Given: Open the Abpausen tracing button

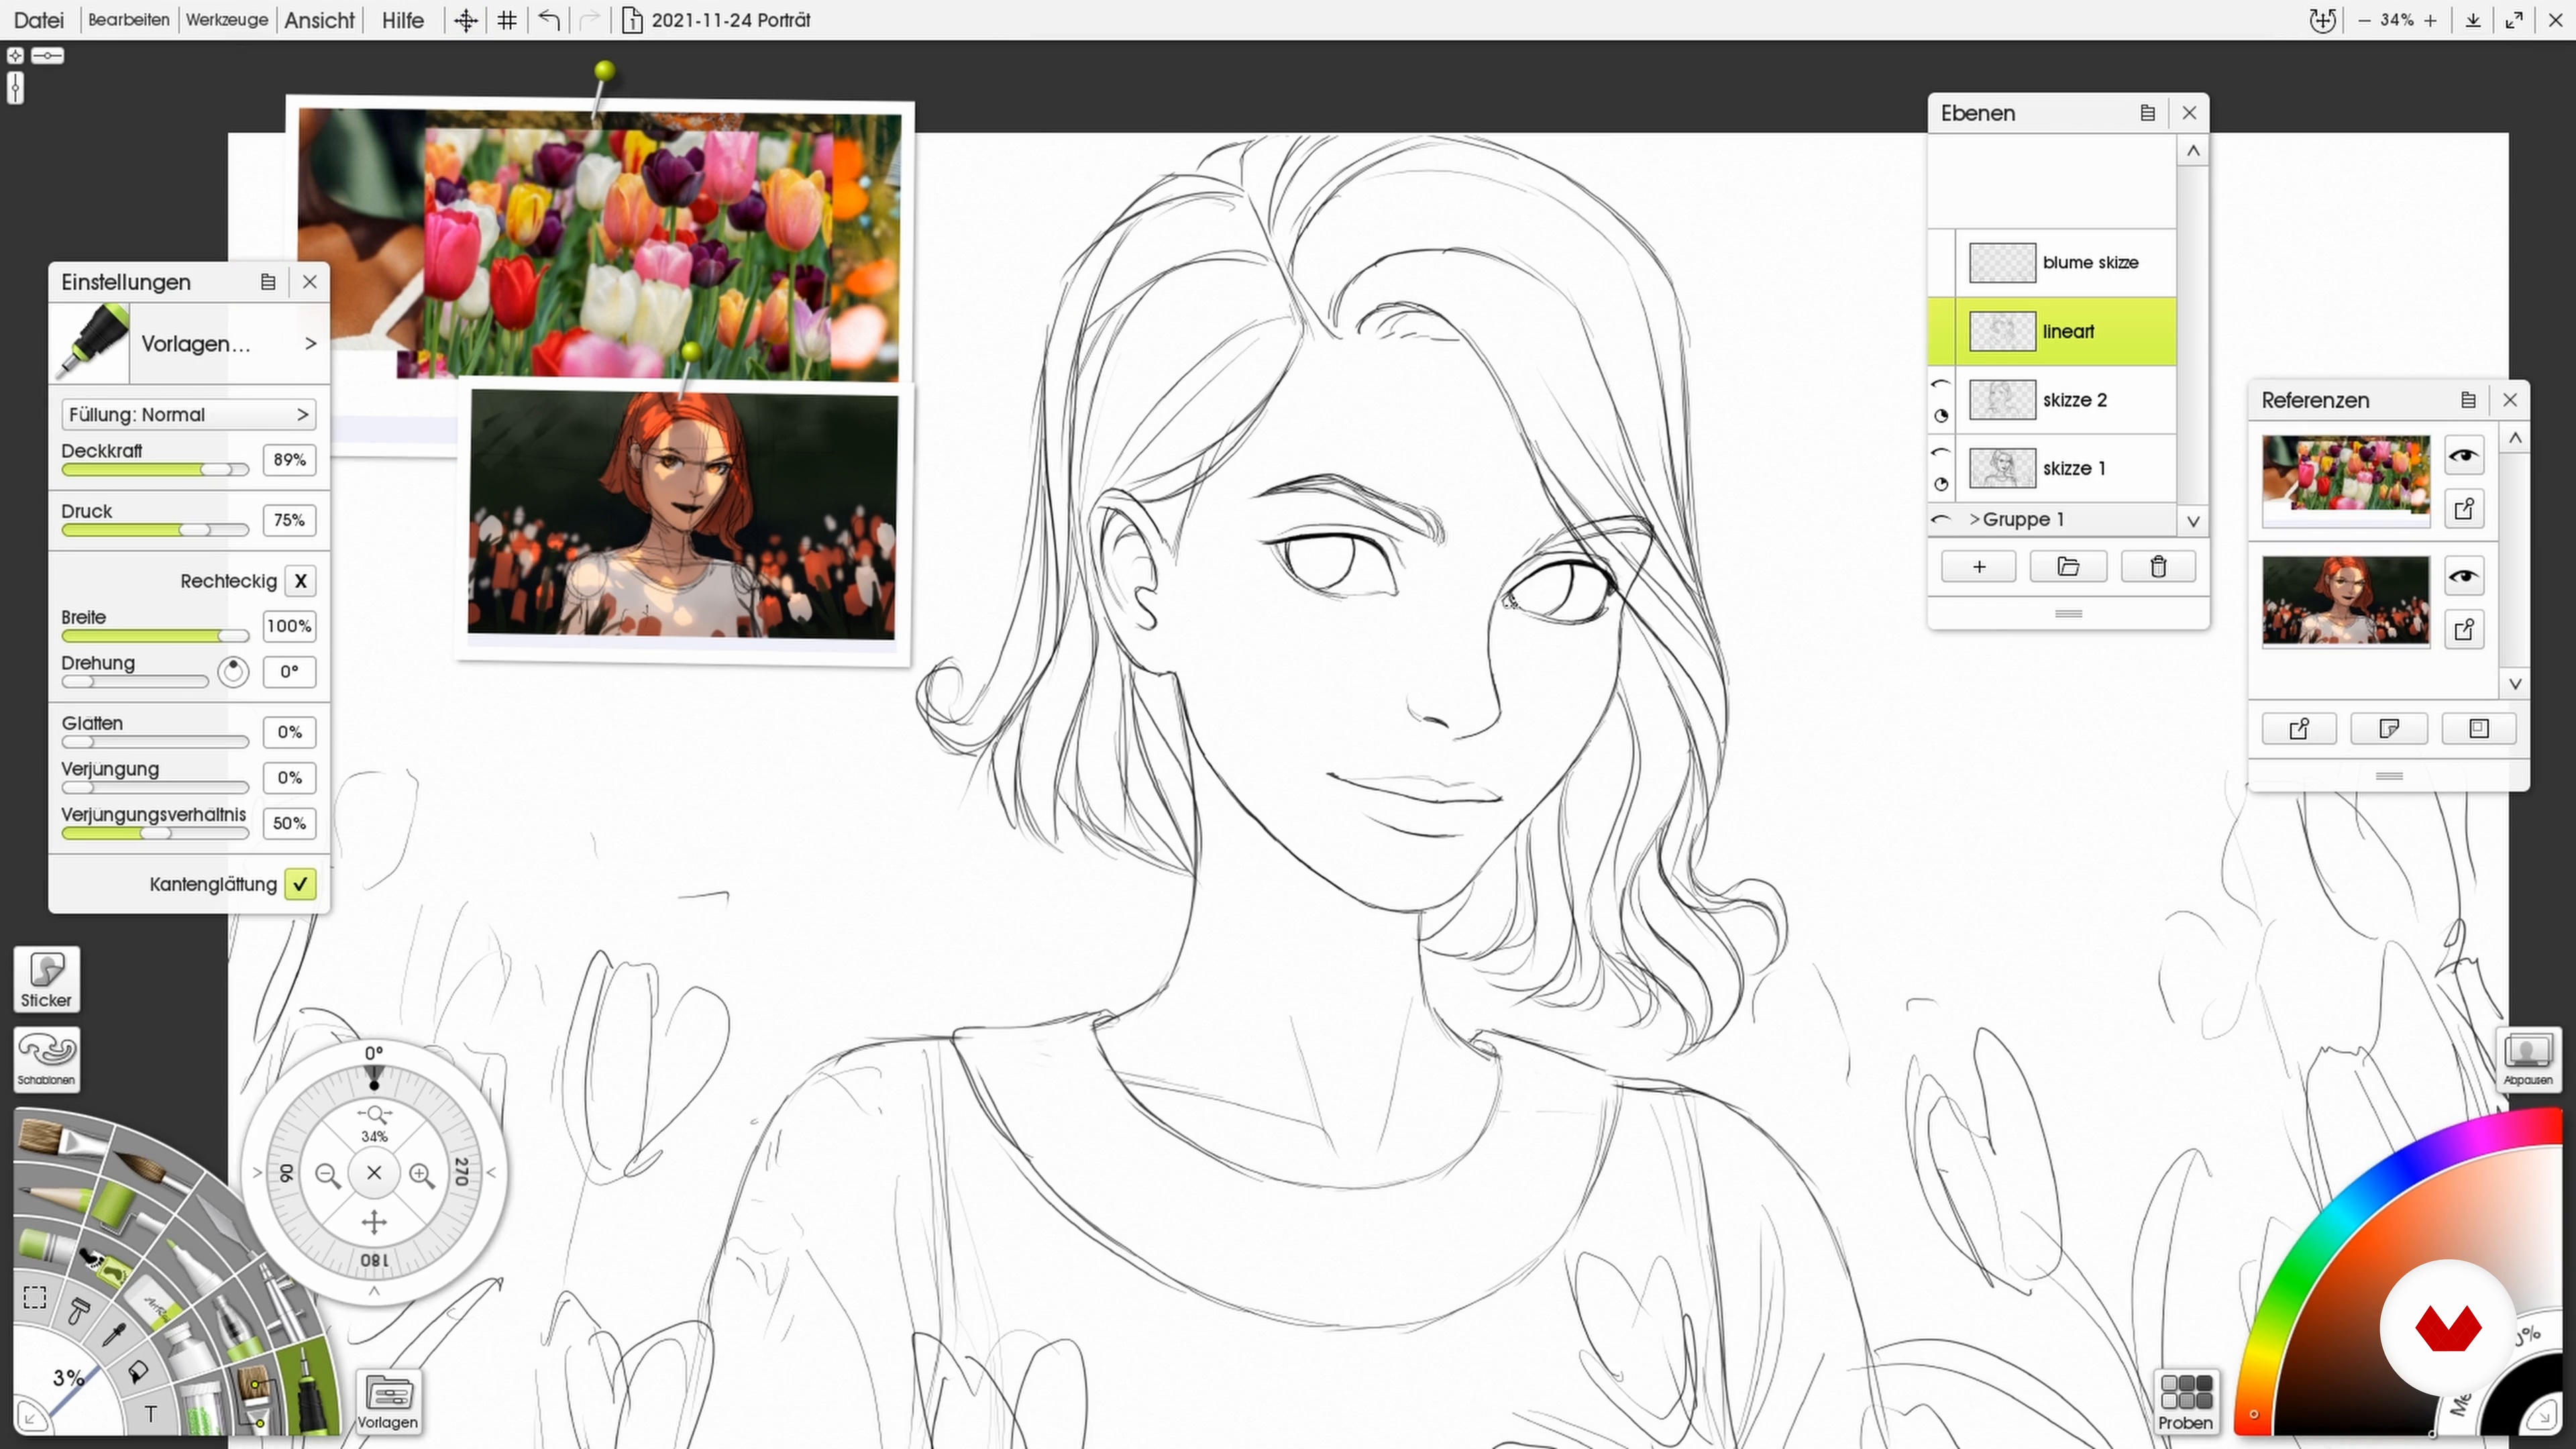Looking at the screenshot, I should click(2528, 1059).
